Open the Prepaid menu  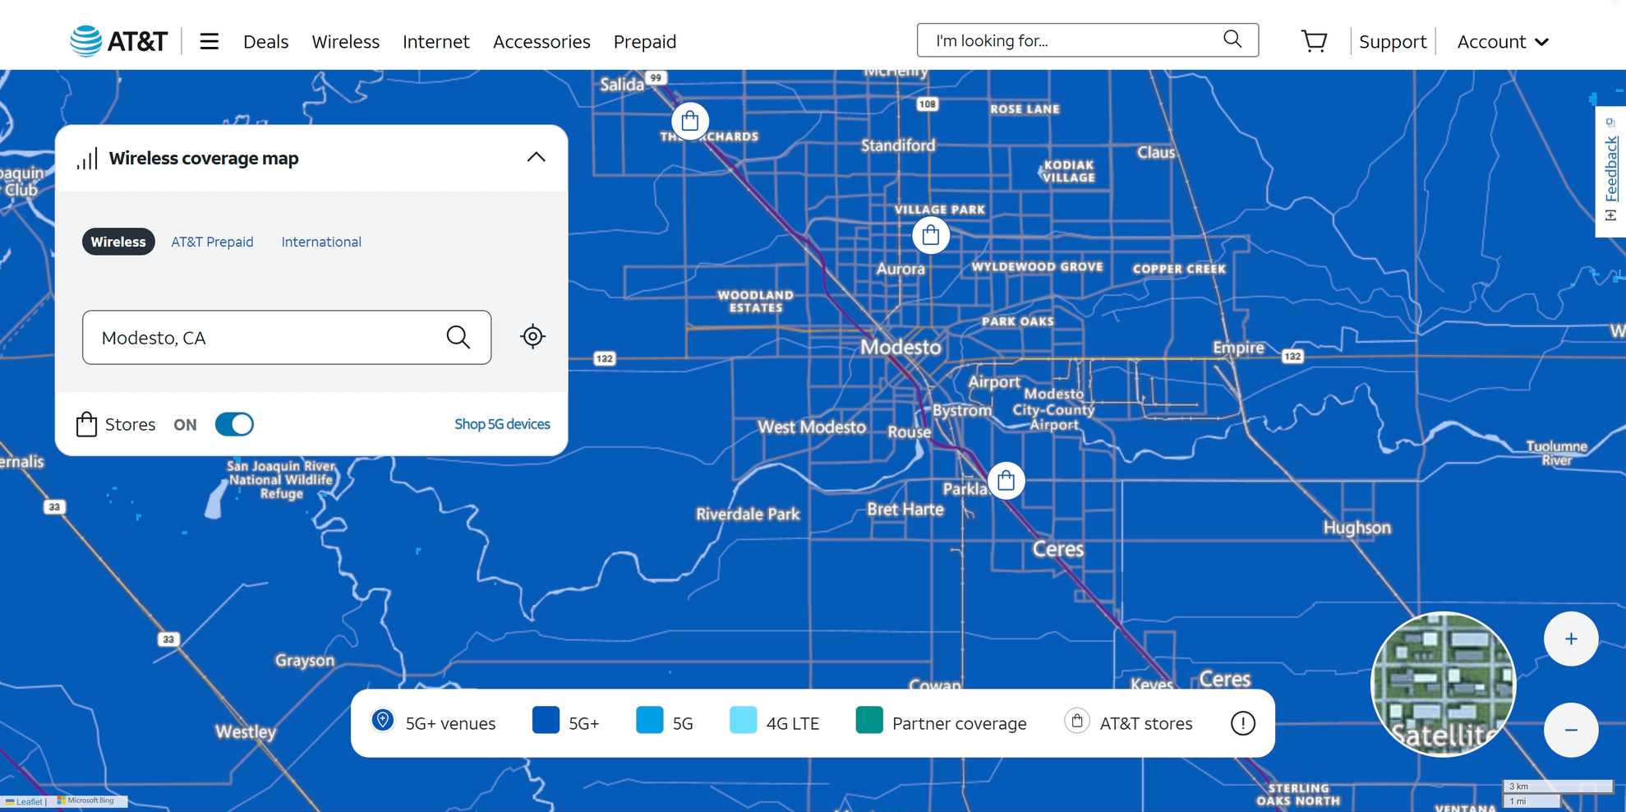[x=645, y=41]
